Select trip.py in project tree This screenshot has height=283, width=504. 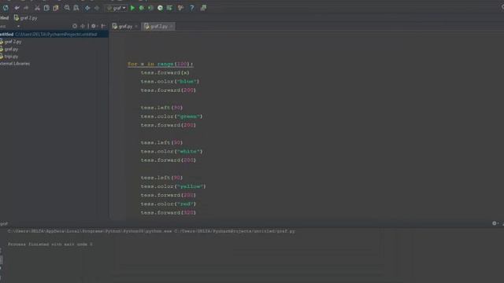point(9,57)
